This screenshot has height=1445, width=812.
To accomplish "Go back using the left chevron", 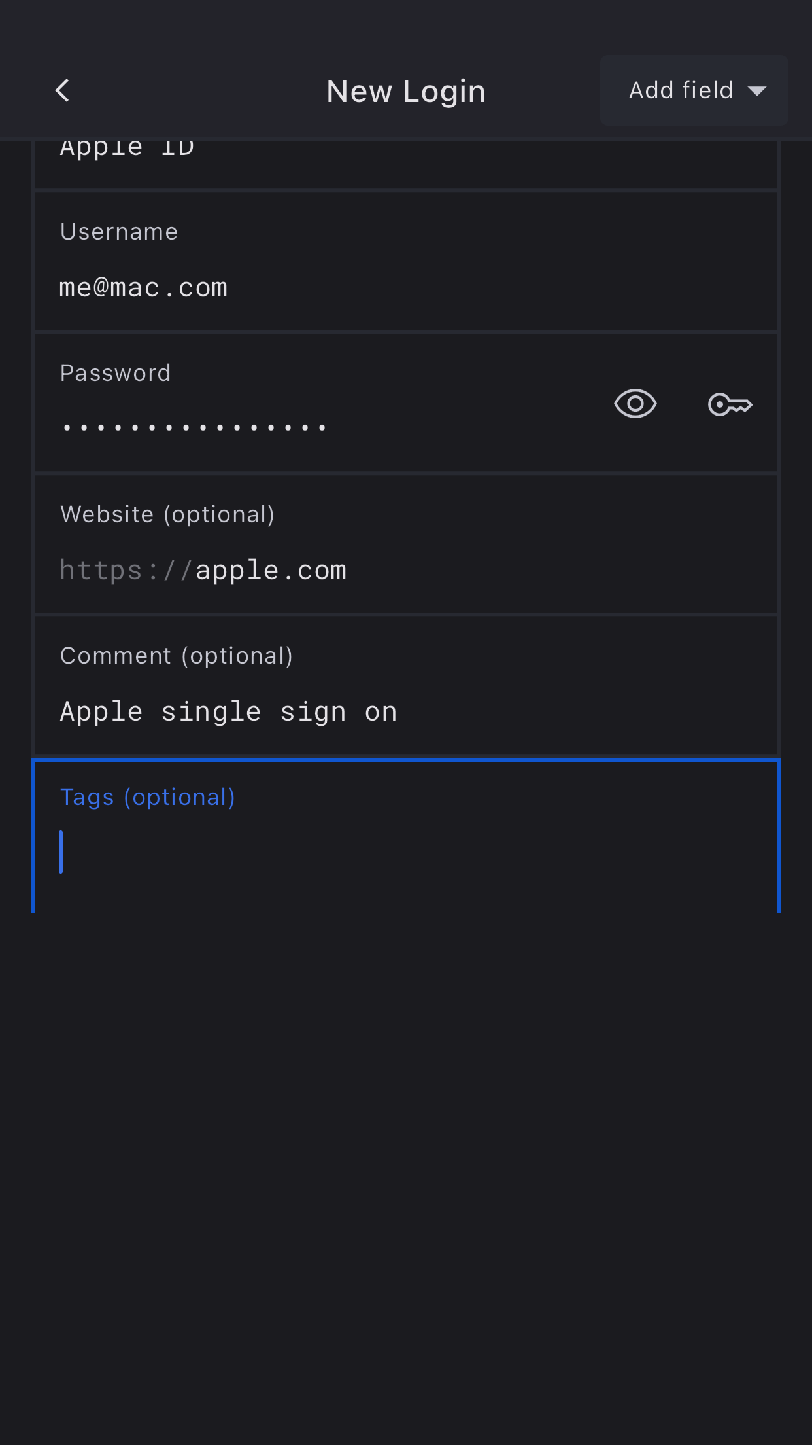I will click(x=63, y=91).
